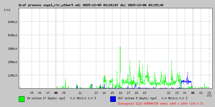
Task: Click the 22 hour axis marker
Action: 169,93
